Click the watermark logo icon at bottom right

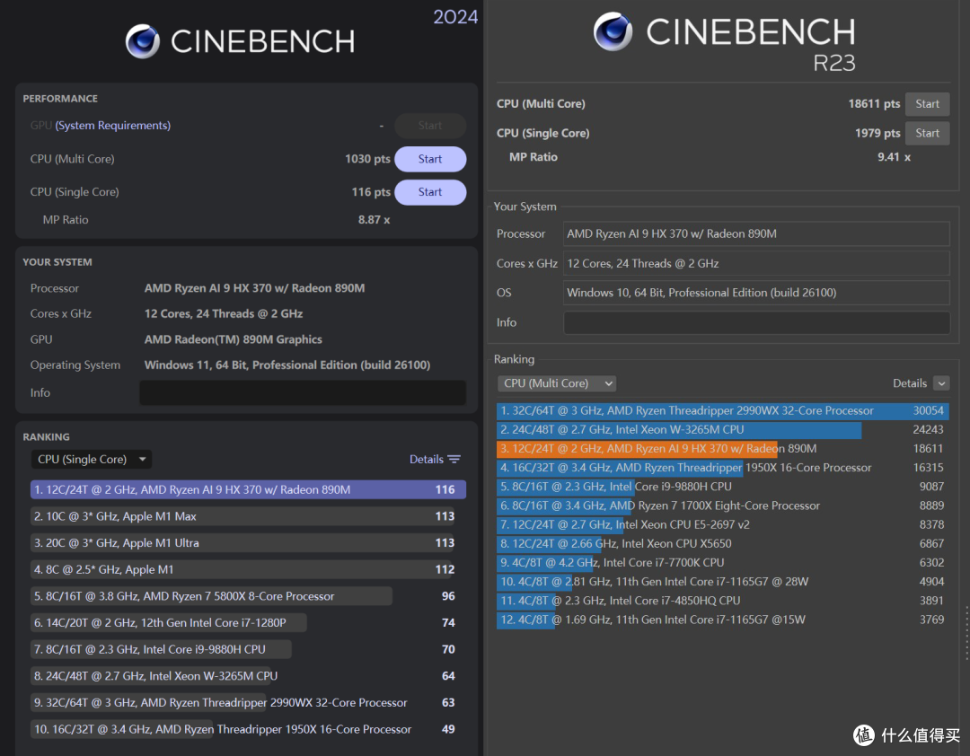(864, 735)
